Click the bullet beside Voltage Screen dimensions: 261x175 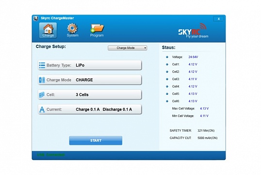167,57
